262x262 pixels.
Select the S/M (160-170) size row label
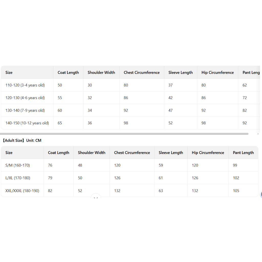coord(18,165)
